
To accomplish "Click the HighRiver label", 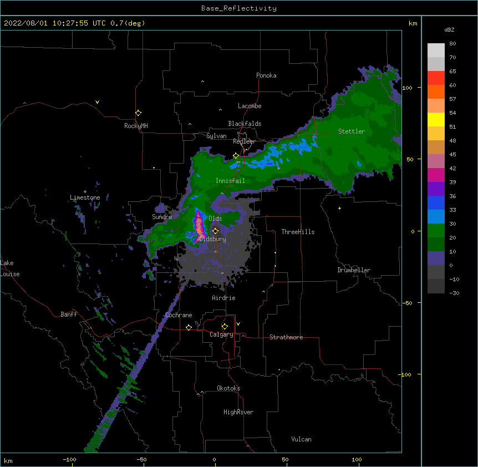I will (238, 412).
